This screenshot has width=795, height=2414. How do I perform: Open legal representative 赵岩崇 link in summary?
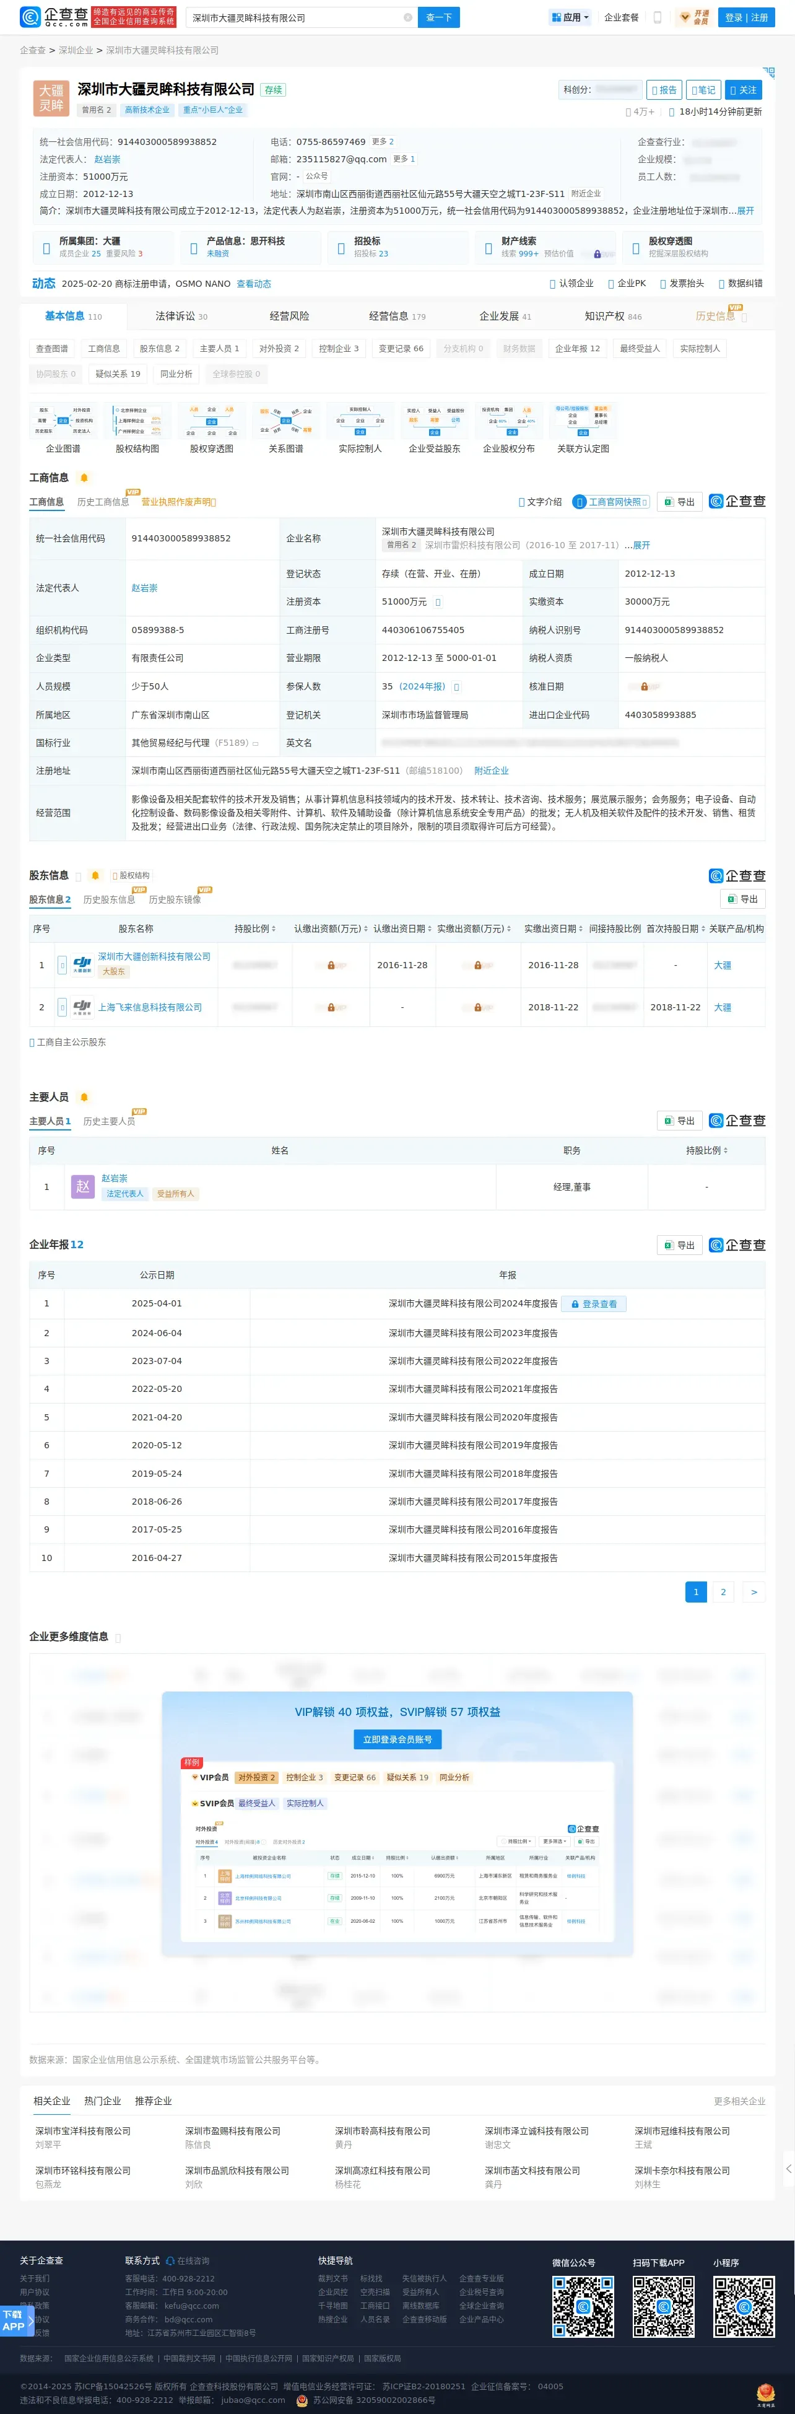106,159
